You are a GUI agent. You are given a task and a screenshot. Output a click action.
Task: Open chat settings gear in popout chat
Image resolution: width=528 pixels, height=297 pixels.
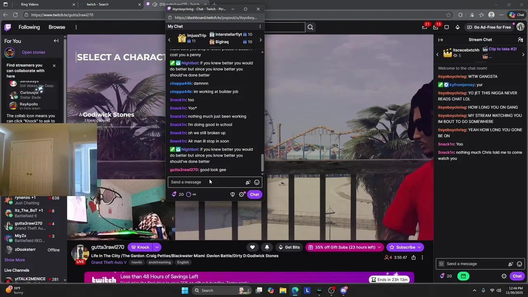pos(242,194)
